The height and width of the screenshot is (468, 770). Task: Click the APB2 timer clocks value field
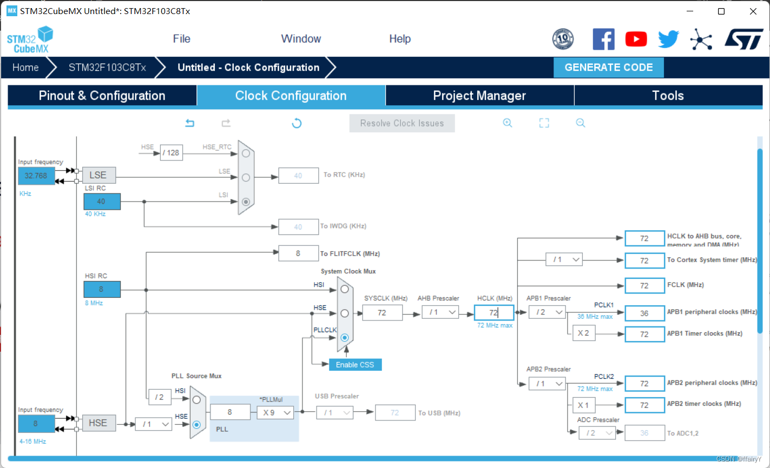pyautogui.click(x=644, y=405)
